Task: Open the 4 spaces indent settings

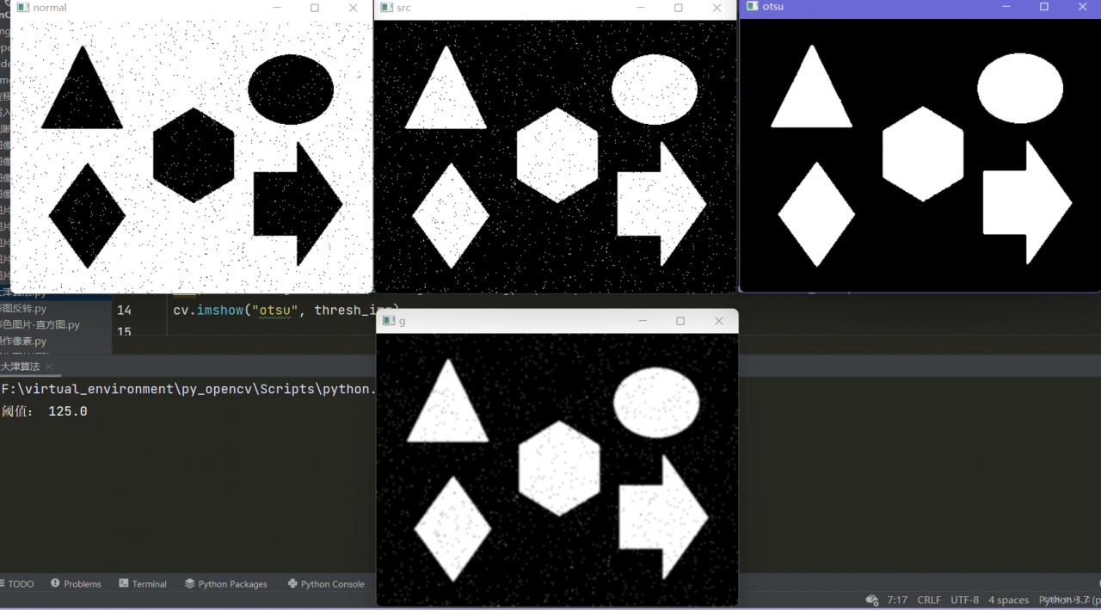Action: [x=1008, y=600]
